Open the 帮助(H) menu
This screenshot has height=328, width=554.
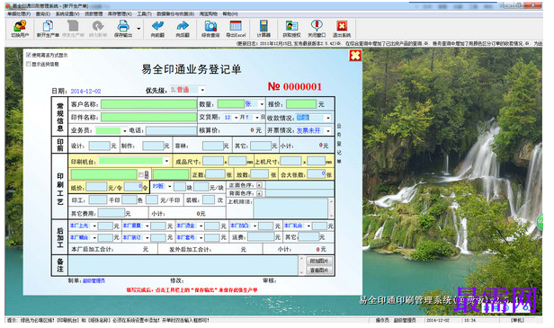[230, 13]
